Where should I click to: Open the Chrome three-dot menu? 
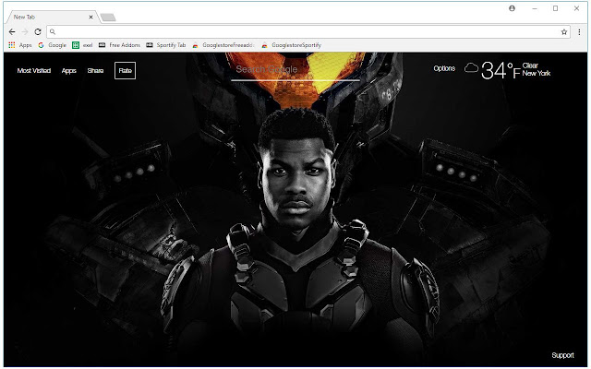coord(579,32)
